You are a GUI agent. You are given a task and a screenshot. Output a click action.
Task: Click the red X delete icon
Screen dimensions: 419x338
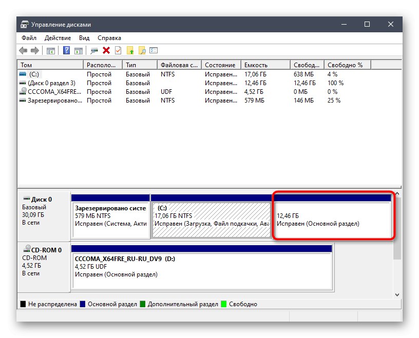click(x=106, y=50)
